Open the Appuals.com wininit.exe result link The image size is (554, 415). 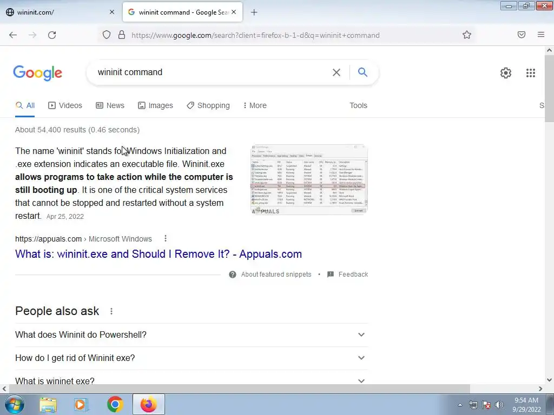[x=159, y=254]
